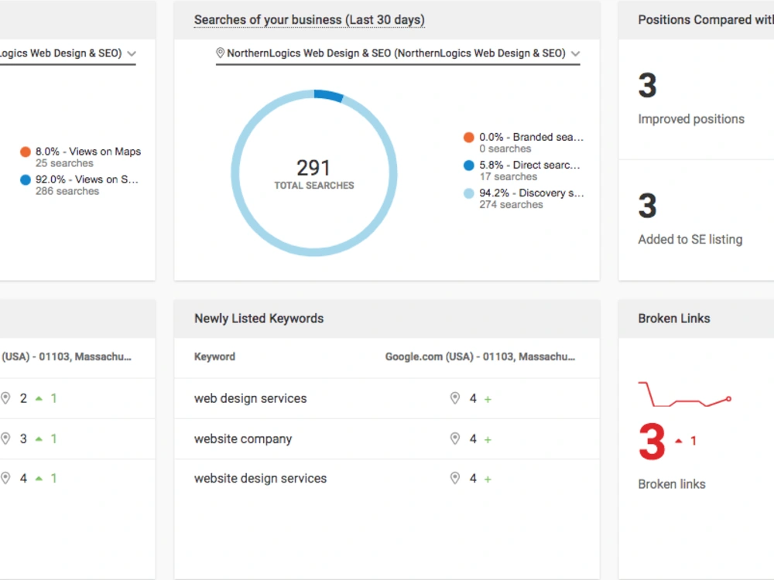Click green up arrow beside position 2
Image resolution: width=774 pixels, height=580 pixels.
click(x=39, y=398)
